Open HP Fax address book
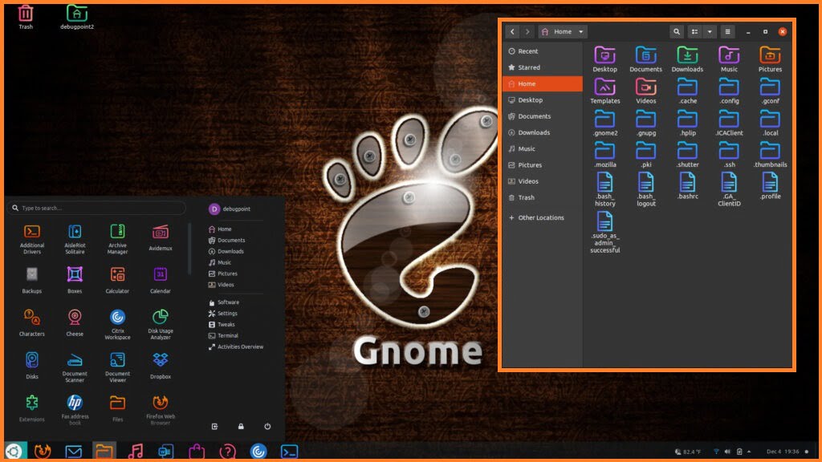The height and width of the screenshot is (462, 822). pyautogui.click(x=75, y=410)
